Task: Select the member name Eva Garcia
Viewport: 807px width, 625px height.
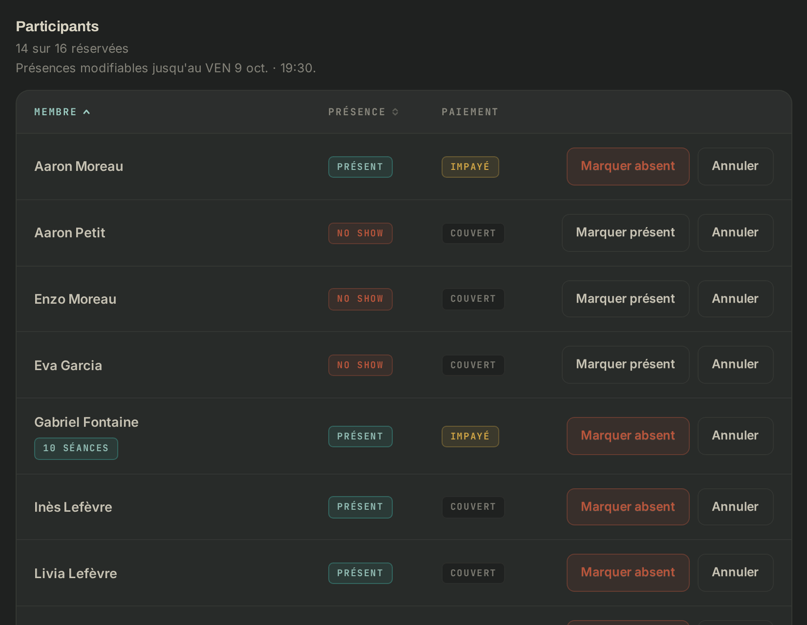Action: click(x=68, y=365)
